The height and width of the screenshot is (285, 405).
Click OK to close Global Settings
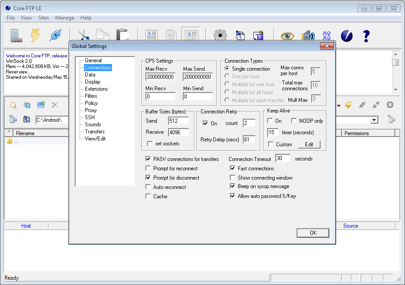coord(313,233)
